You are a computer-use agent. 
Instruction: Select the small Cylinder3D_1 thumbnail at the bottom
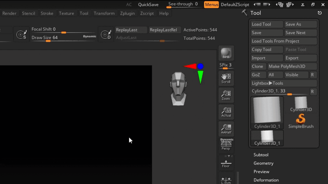[267, 138]
